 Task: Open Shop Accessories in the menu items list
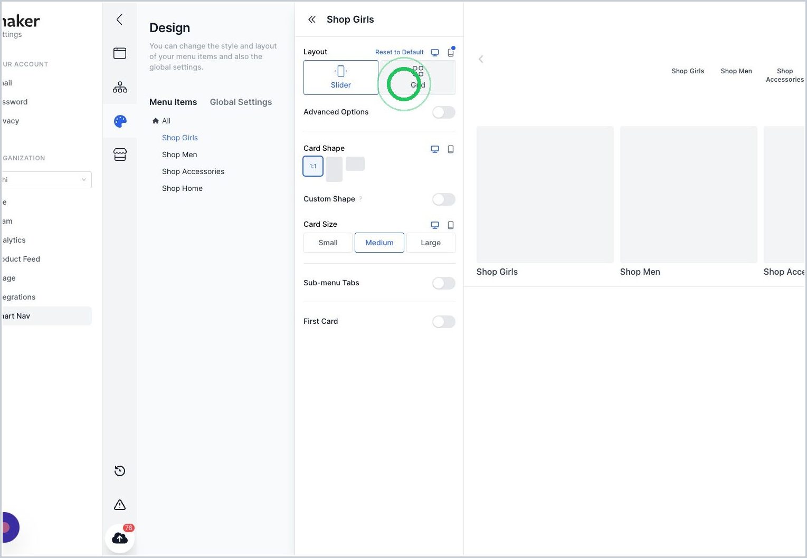(193, 171)
